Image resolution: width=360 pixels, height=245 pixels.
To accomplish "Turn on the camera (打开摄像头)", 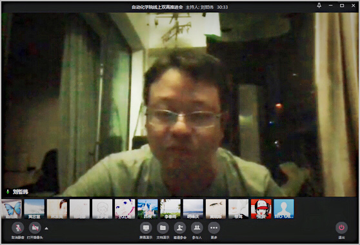I will (35, 228).
